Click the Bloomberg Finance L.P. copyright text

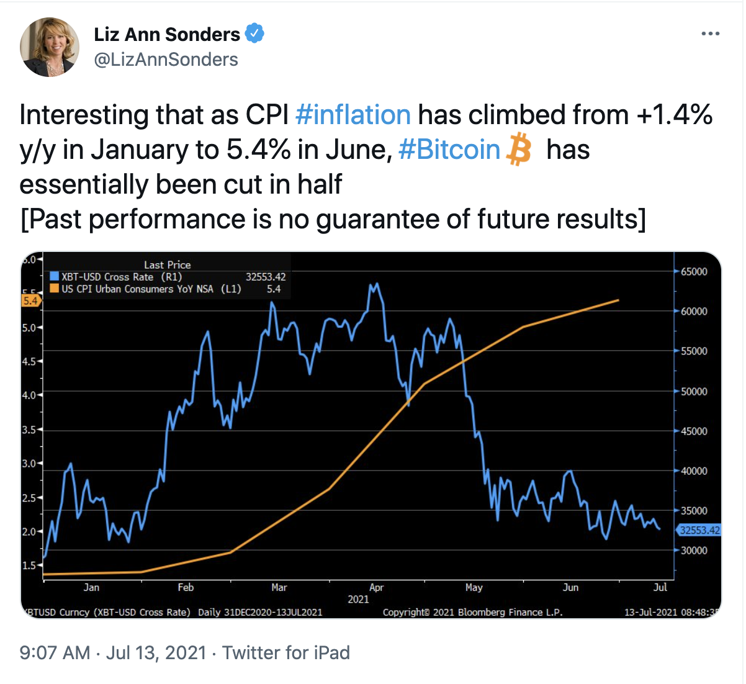(472, 612)
